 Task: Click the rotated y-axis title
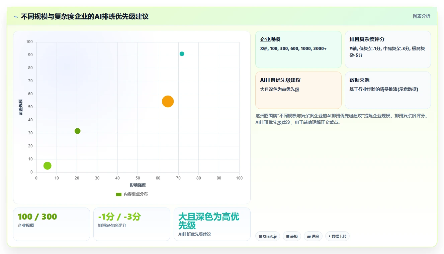pos(20,107)
